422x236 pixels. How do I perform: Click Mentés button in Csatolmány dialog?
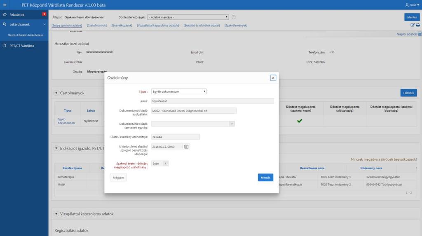click(265, 178)
